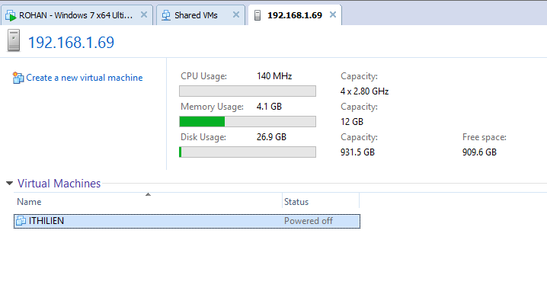Close the 192.168.1.69 tab
The height and width of the screenshot is (288, 547).
(x=333, y=14)
